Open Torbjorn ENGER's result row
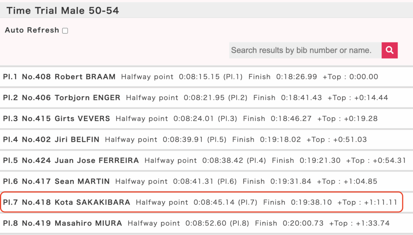The image size is (413, 235). 206,98
